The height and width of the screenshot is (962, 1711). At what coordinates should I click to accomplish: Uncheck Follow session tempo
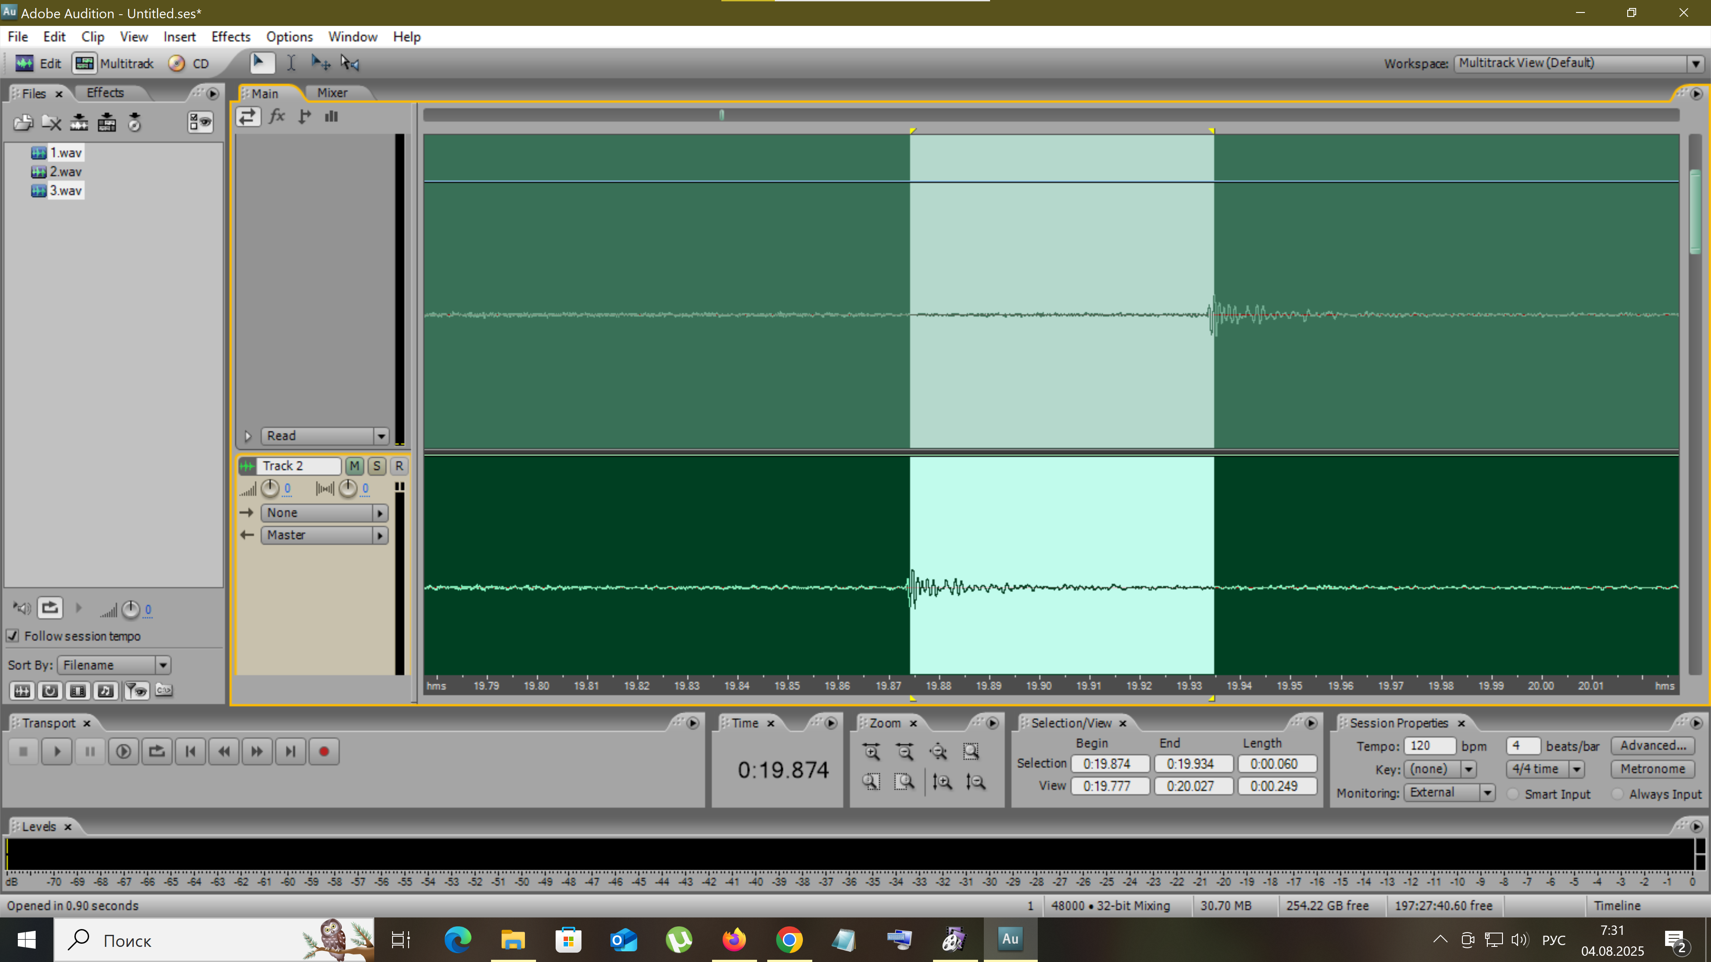click(12, 636)
